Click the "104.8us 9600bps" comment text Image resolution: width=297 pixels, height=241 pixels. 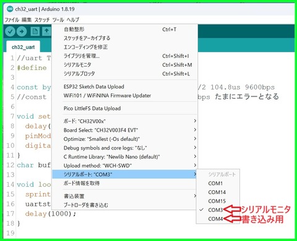243,87
